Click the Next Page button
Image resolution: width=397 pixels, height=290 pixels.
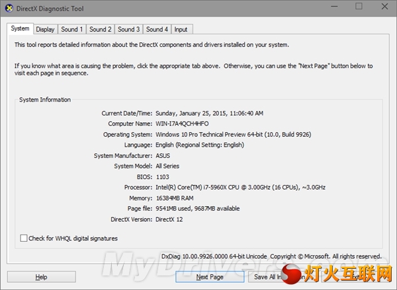210,277
